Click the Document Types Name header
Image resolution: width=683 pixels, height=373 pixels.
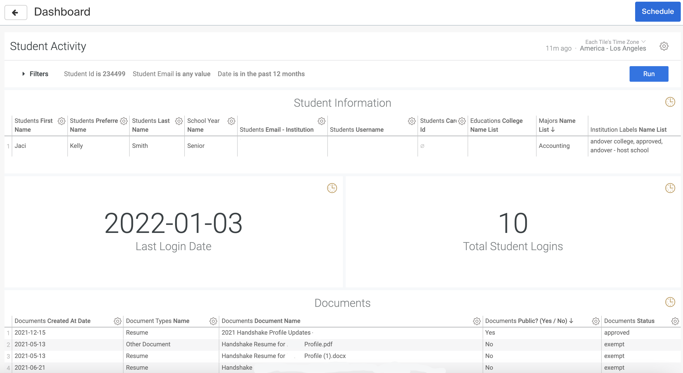158,321
